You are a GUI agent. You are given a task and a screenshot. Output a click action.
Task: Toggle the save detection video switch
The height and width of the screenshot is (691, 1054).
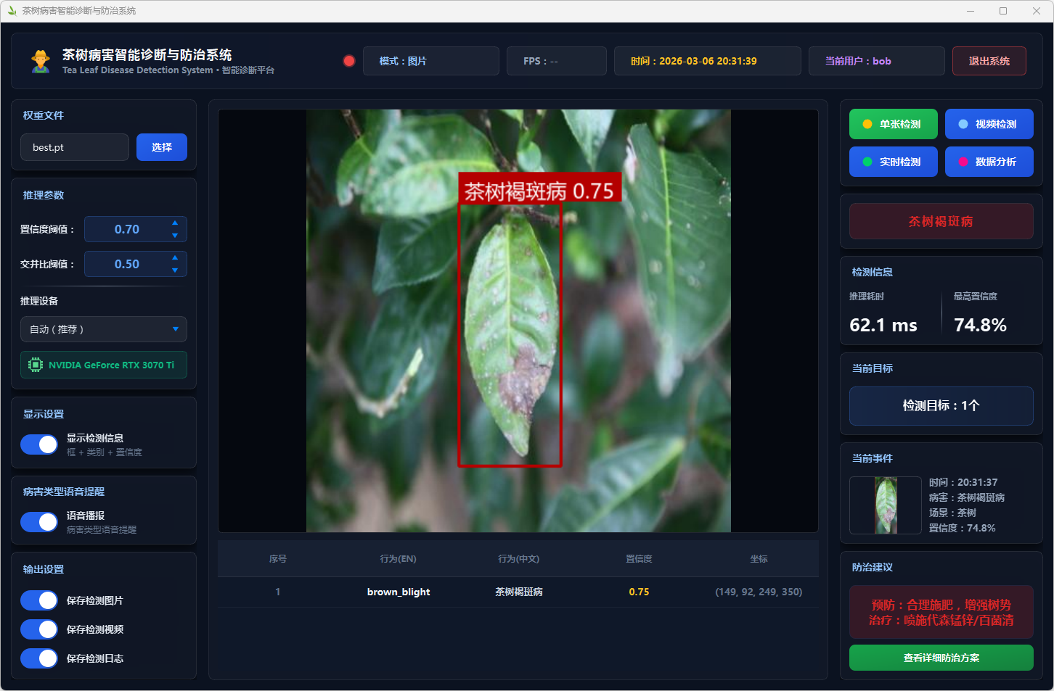[x=39, y=629]
